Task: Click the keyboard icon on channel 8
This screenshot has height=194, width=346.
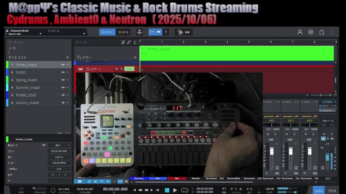Action: pyautogui.click(x=277, y=173)
